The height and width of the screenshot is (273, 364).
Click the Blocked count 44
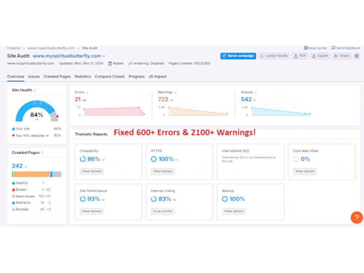[42, 209]
